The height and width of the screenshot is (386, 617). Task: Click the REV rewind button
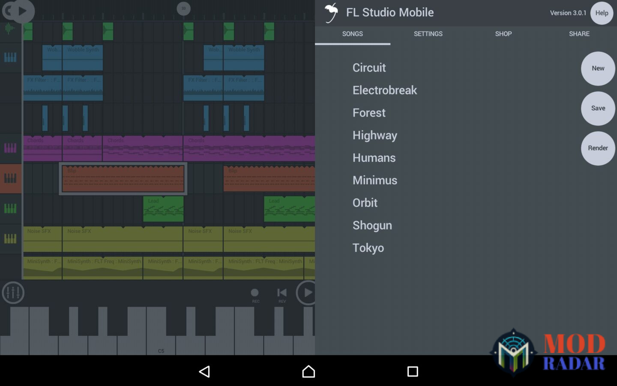282,295
